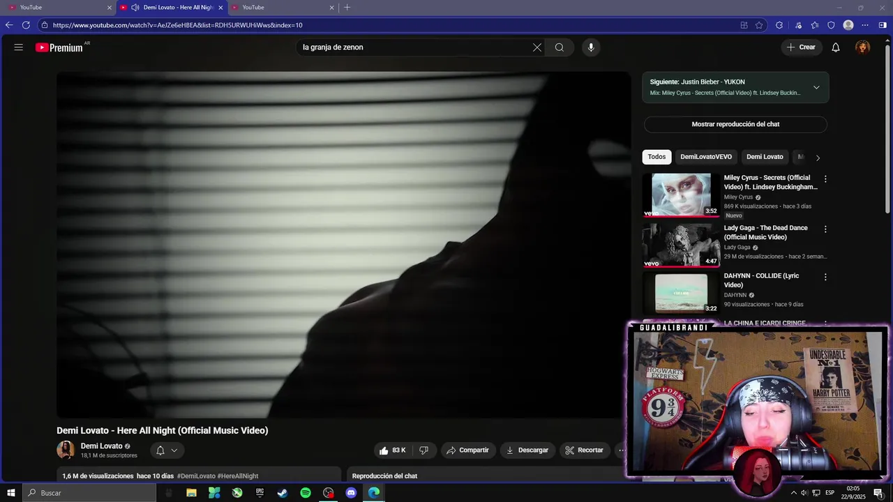Open browser extensions puzzle icon
This screenshot has height=502, width=893.
[779, 25]
